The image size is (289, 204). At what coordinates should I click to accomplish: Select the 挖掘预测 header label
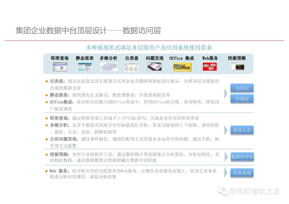coord(237,58)
